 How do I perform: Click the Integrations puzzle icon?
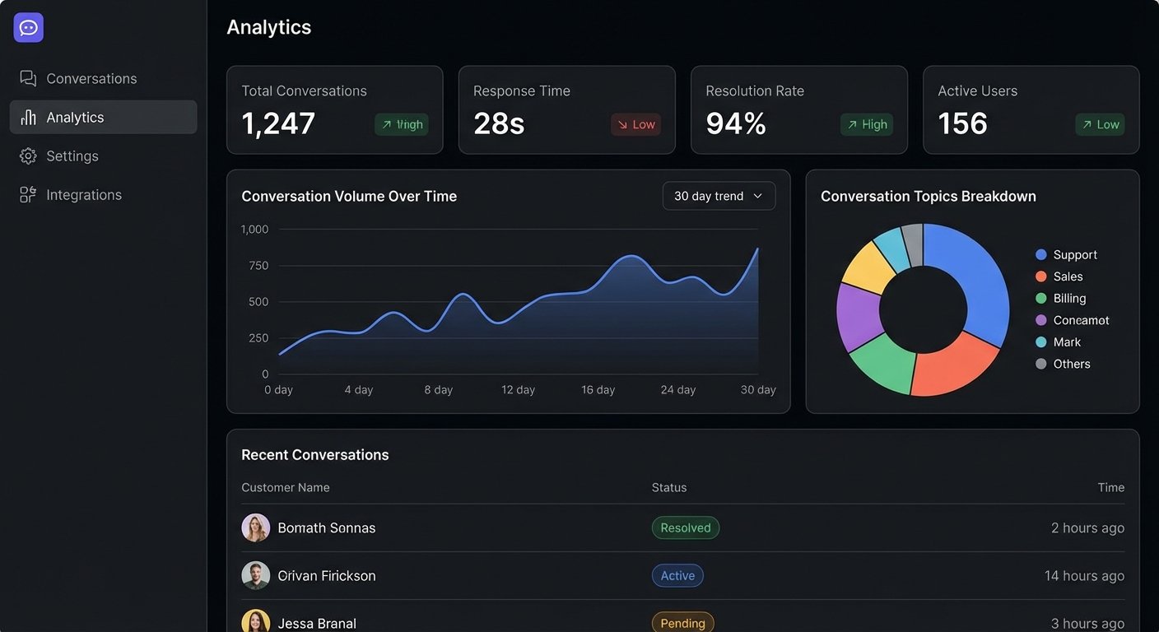pos(28,195)
